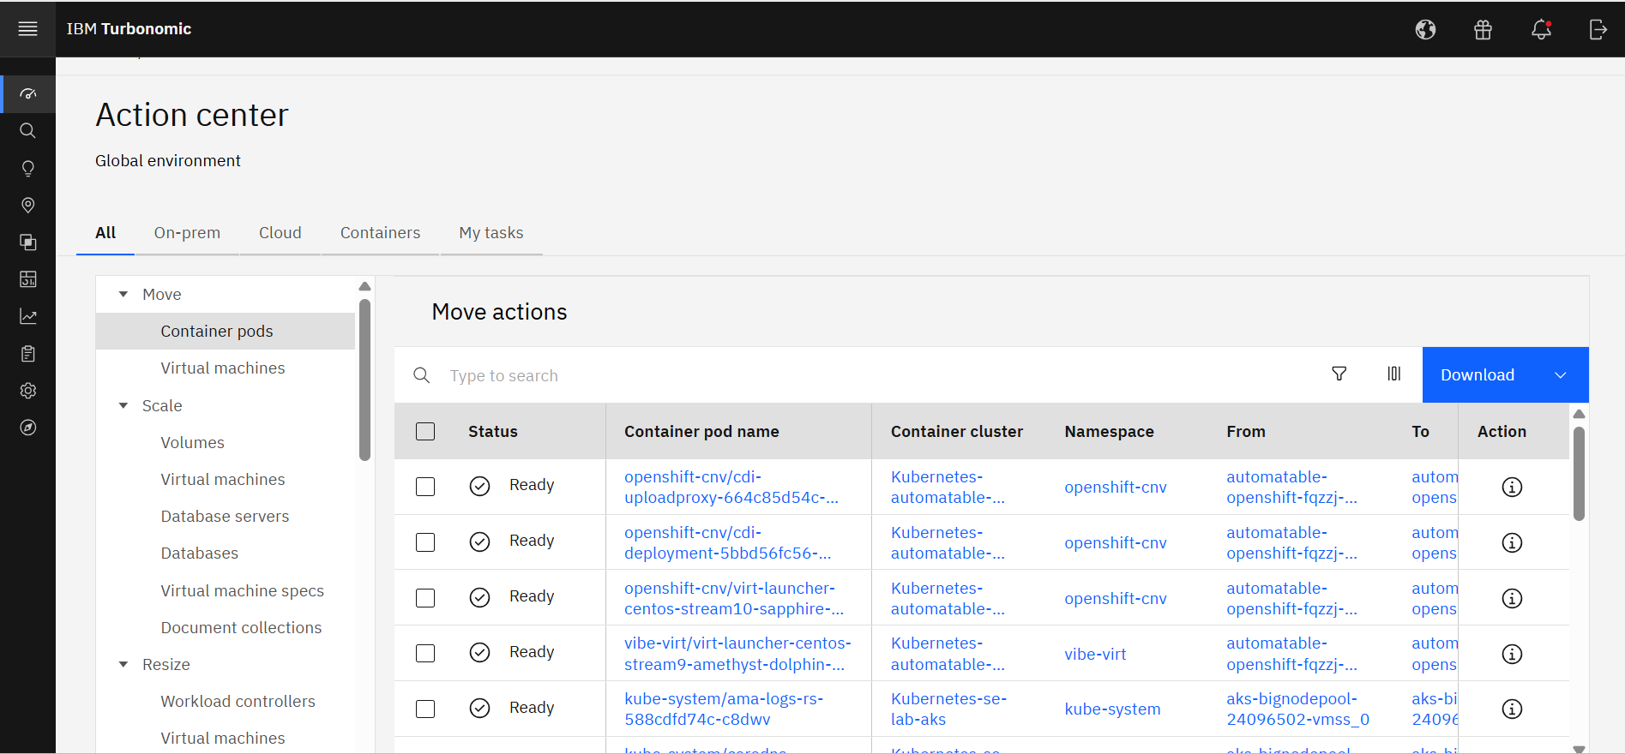Collapse the Move tree section

click(x=123, y=295)
